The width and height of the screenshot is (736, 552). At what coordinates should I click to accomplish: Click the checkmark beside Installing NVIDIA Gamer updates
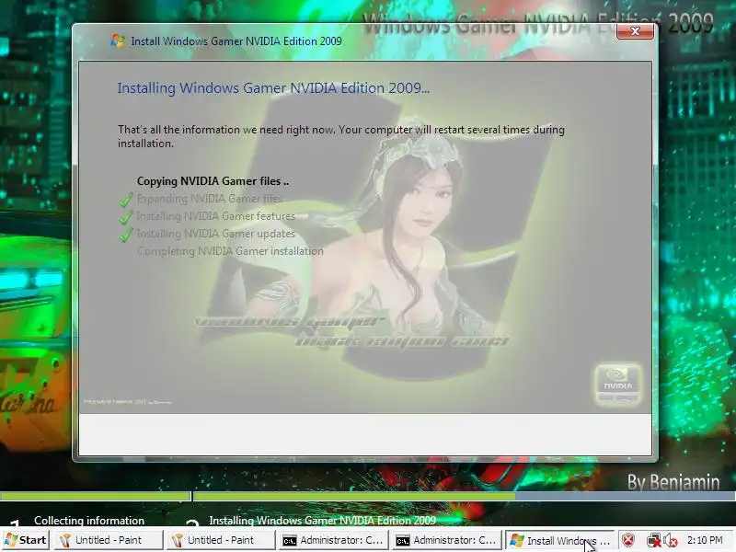pyautogui.click(x=126, y=234)
